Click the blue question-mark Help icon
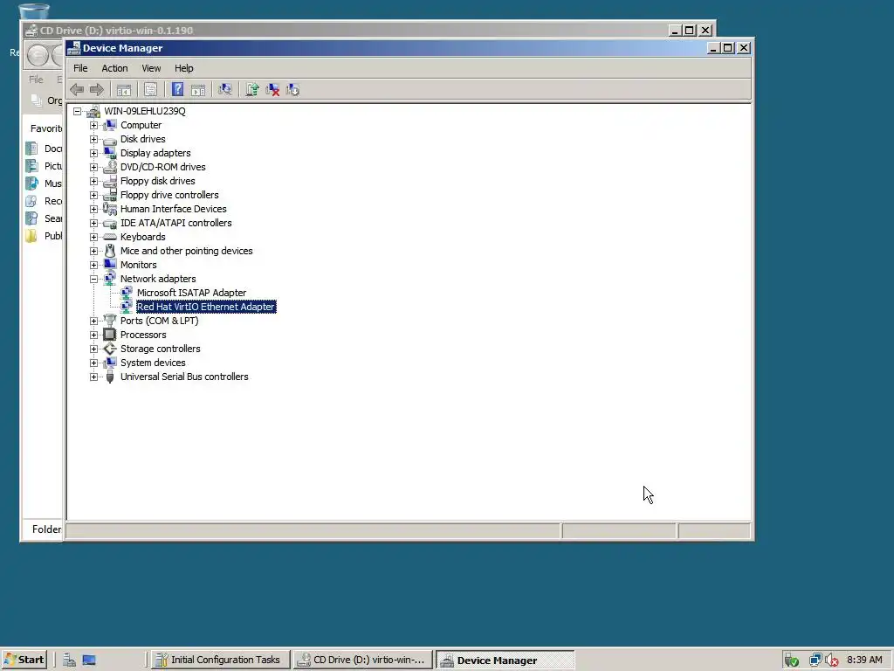The image size is (894, 671). [178, 90]
